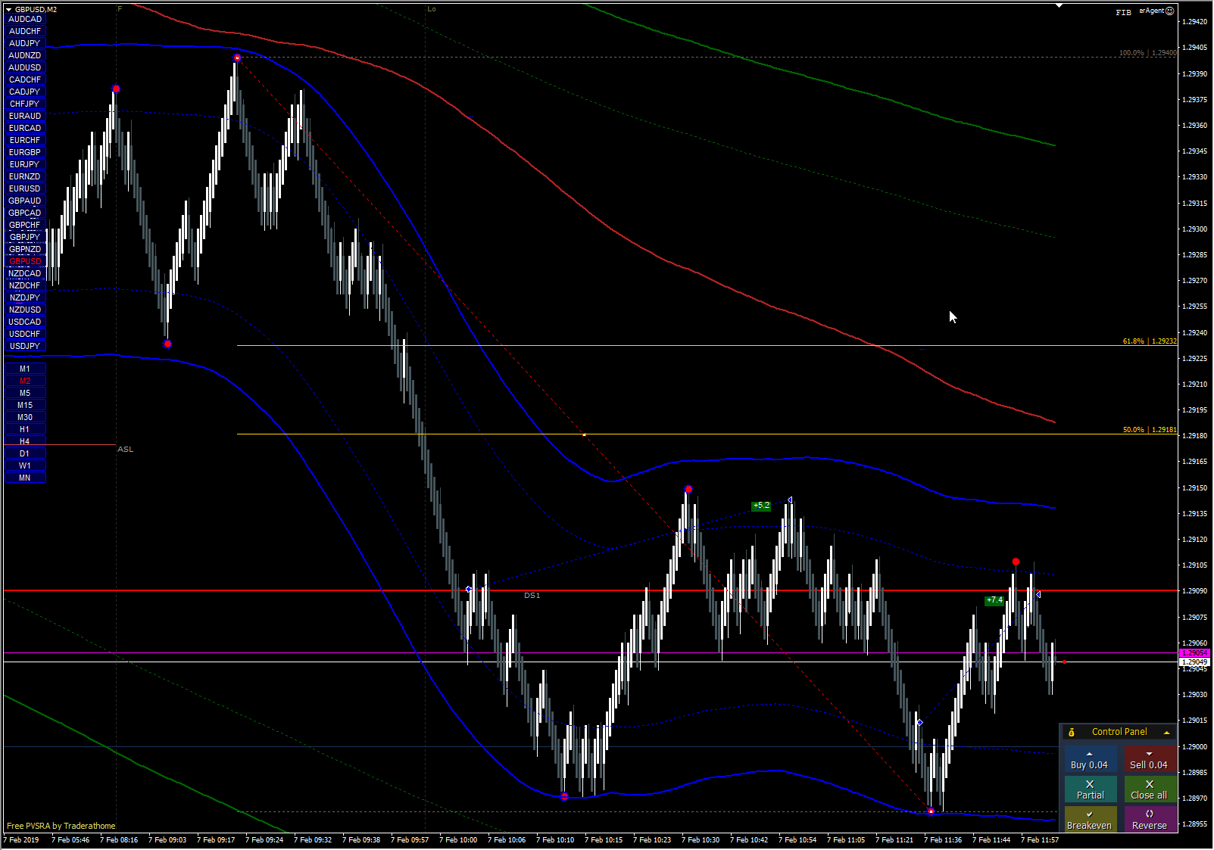Select the EURCHF symbol button
The height and width of the screenshot is (850, 1214).
(25, 140)
